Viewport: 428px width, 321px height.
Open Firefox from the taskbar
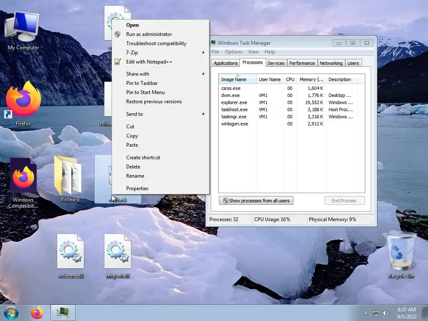(37, 313)
